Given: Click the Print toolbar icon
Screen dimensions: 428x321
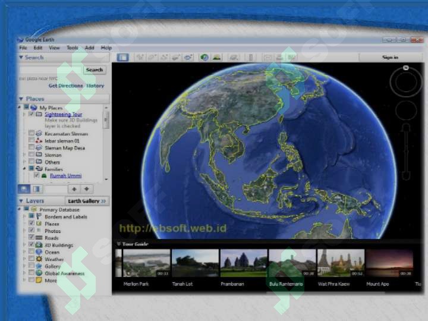Looking at the screenshot, I should [279, 57].
